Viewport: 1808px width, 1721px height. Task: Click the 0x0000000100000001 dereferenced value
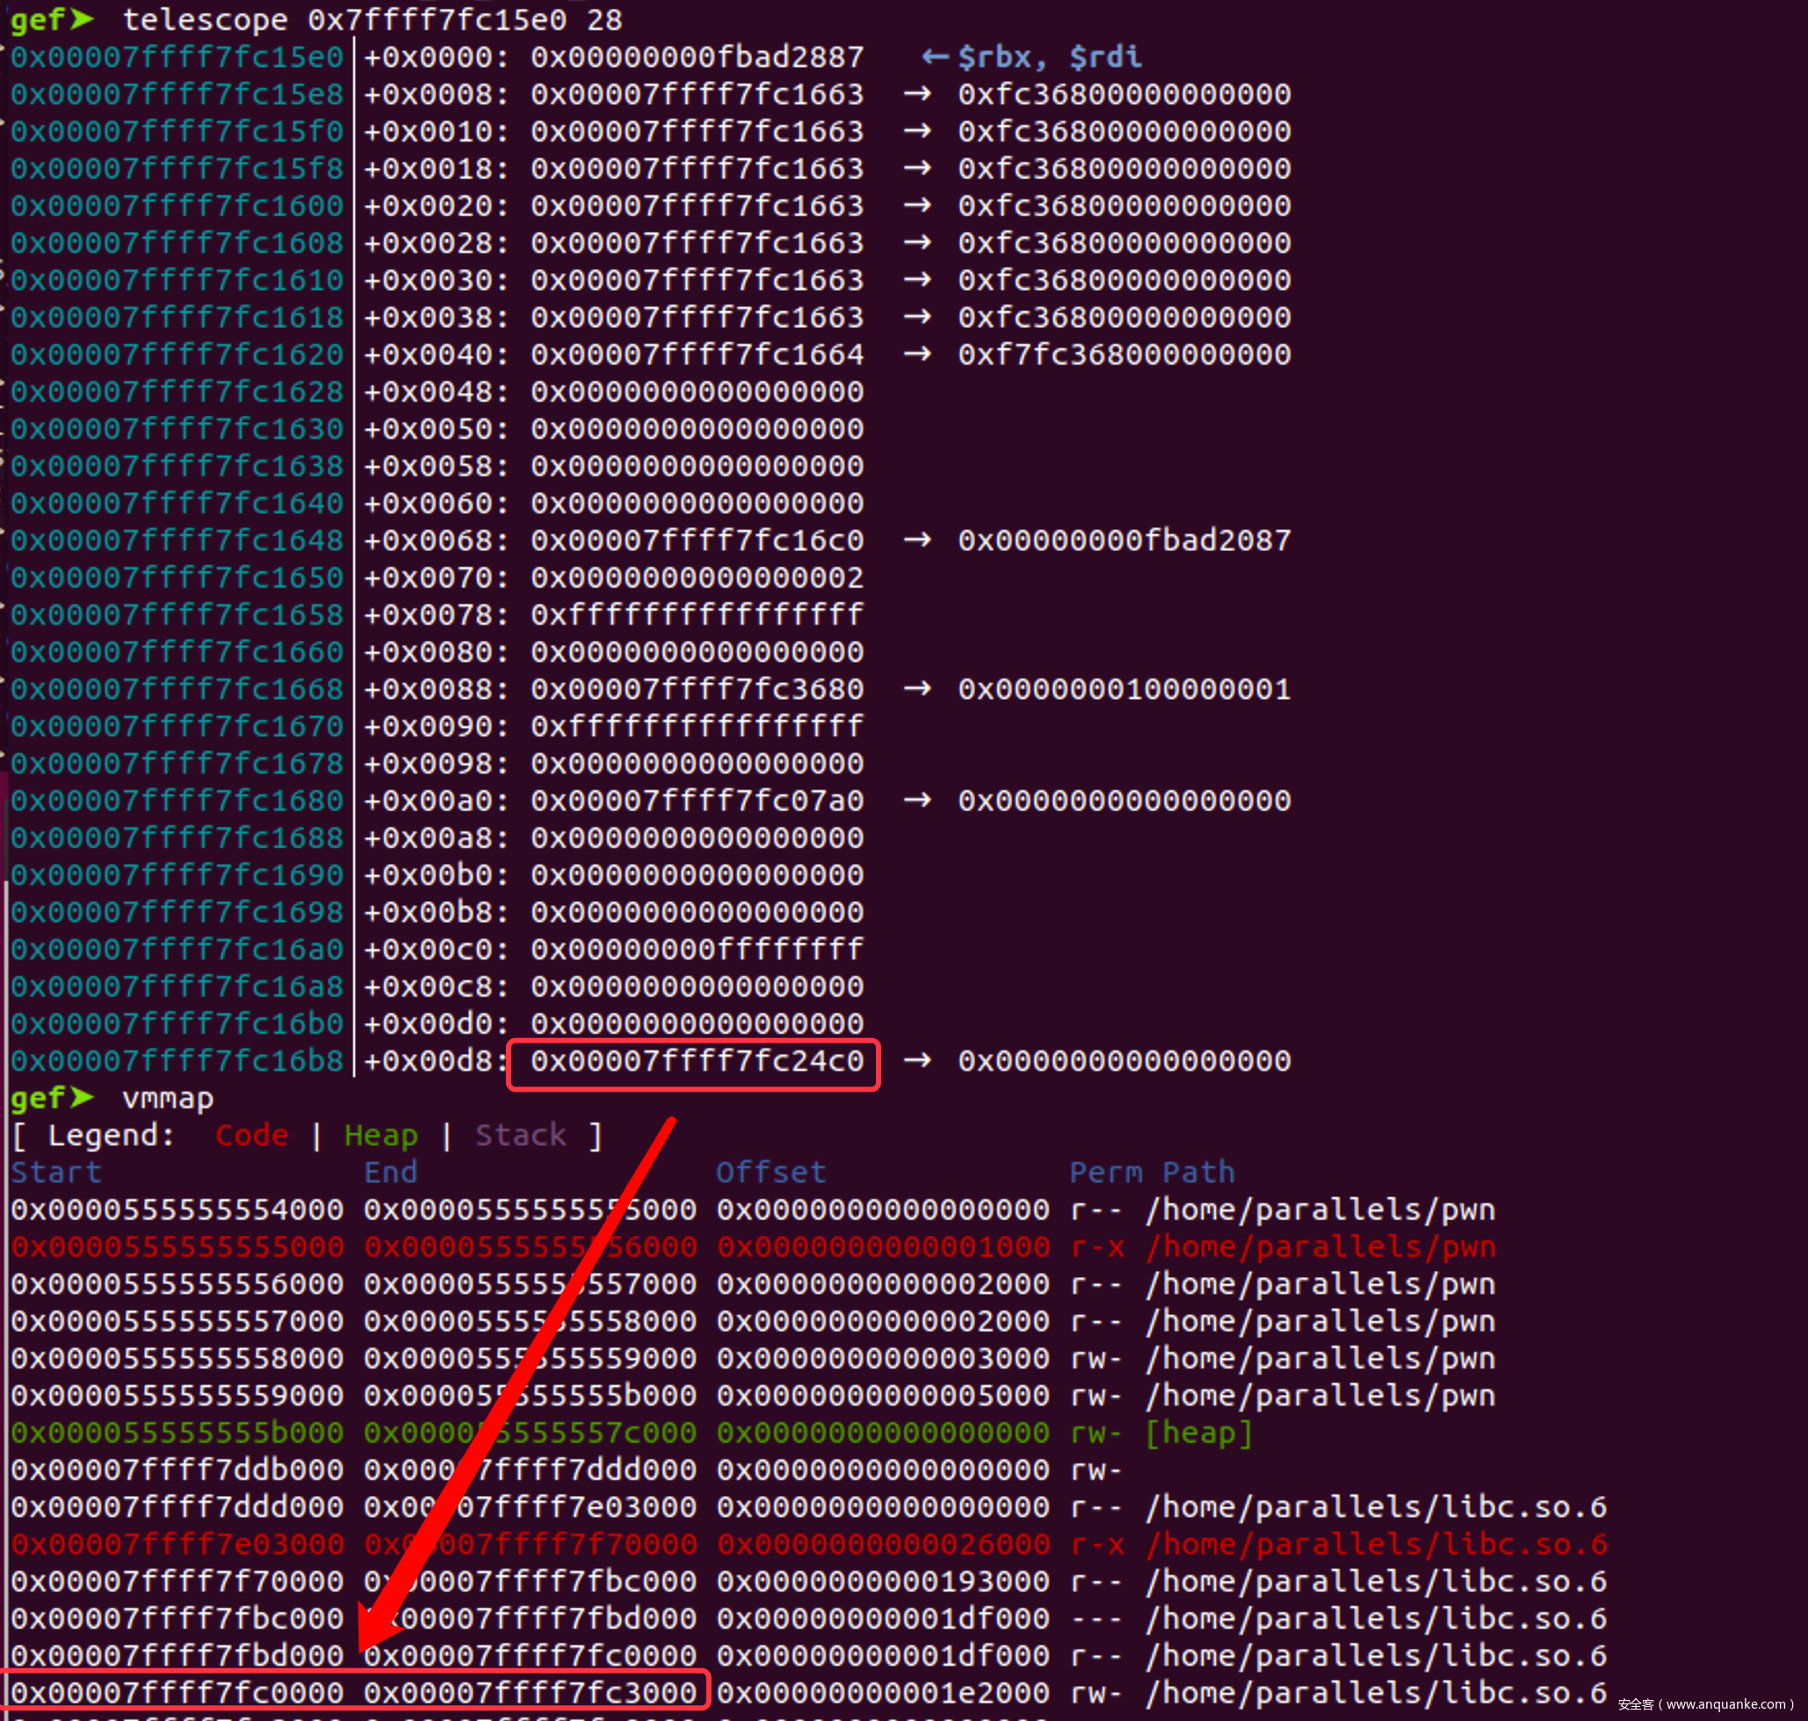(1124, 689)
